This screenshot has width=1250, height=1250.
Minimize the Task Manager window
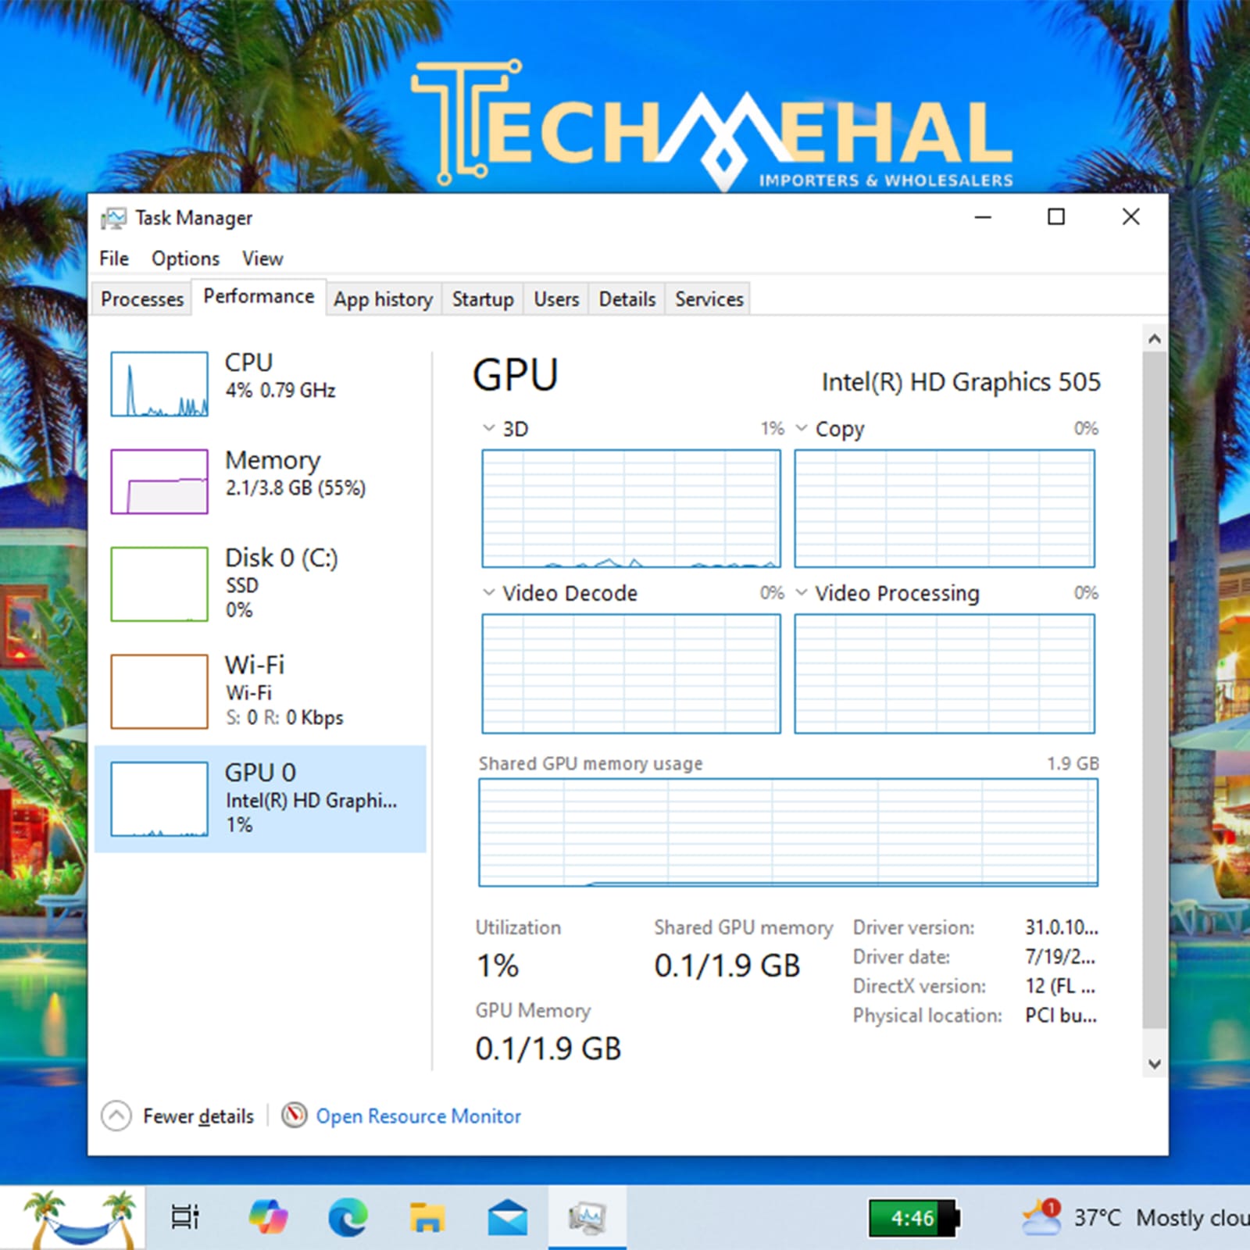click(983, 217)
